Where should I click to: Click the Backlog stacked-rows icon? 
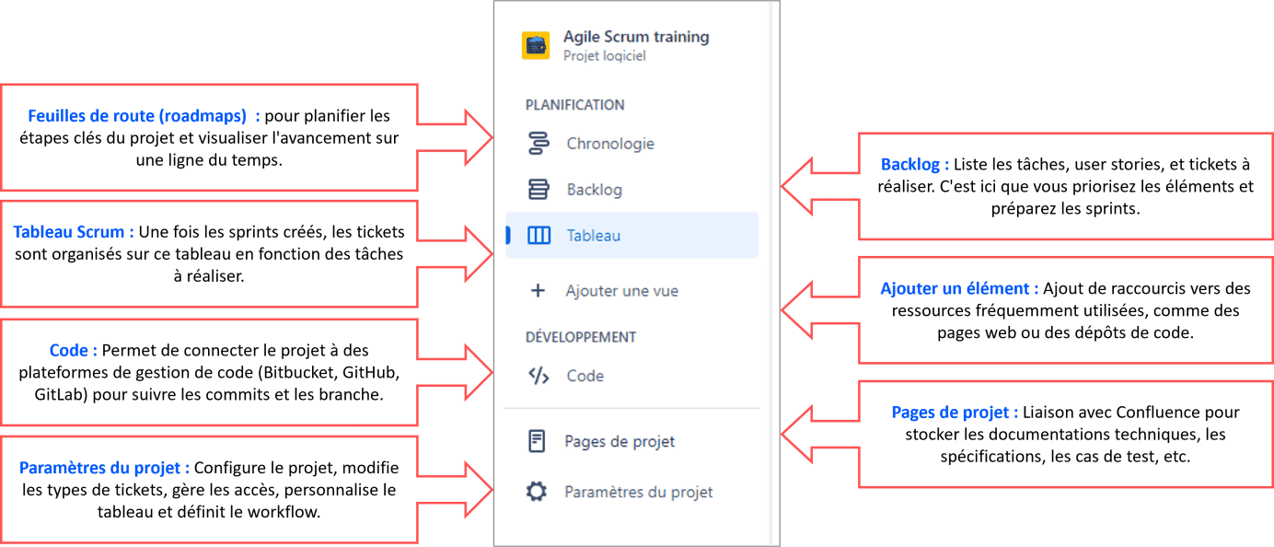click(539, 190)
